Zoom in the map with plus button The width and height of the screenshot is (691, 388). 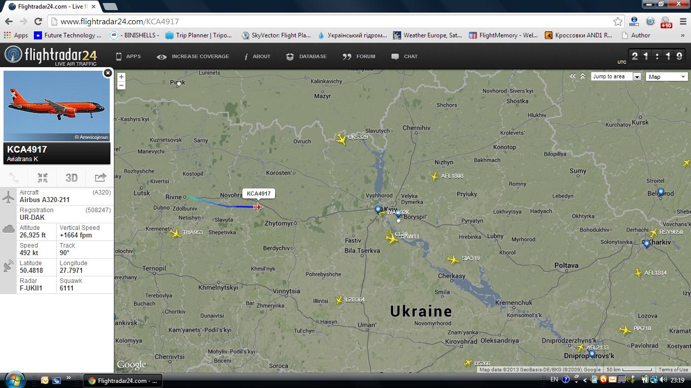(121, 77)
